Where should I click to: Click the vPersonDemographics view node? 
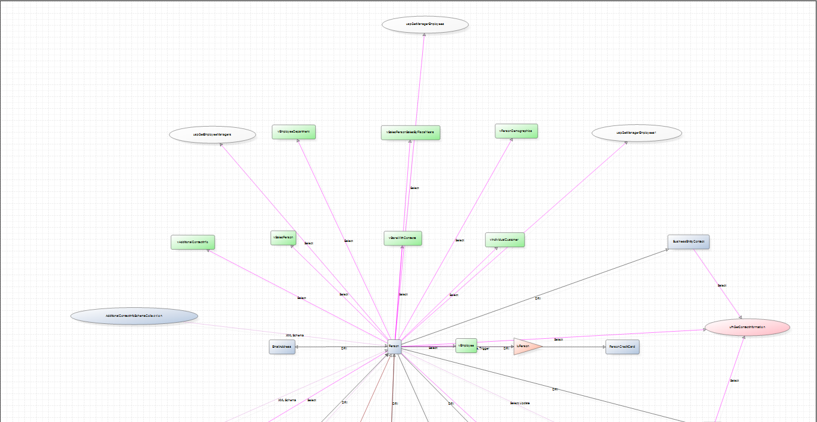516,131
